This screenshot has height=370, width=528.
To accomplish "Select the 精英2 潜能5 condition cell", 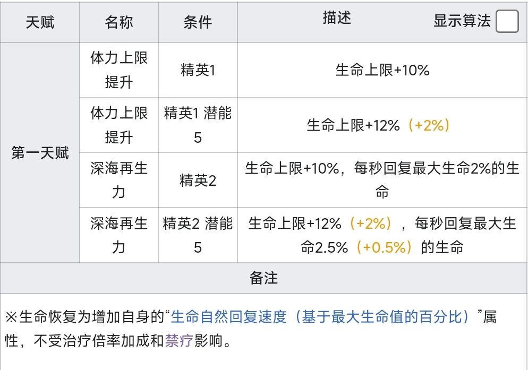I will click(198, 235).
